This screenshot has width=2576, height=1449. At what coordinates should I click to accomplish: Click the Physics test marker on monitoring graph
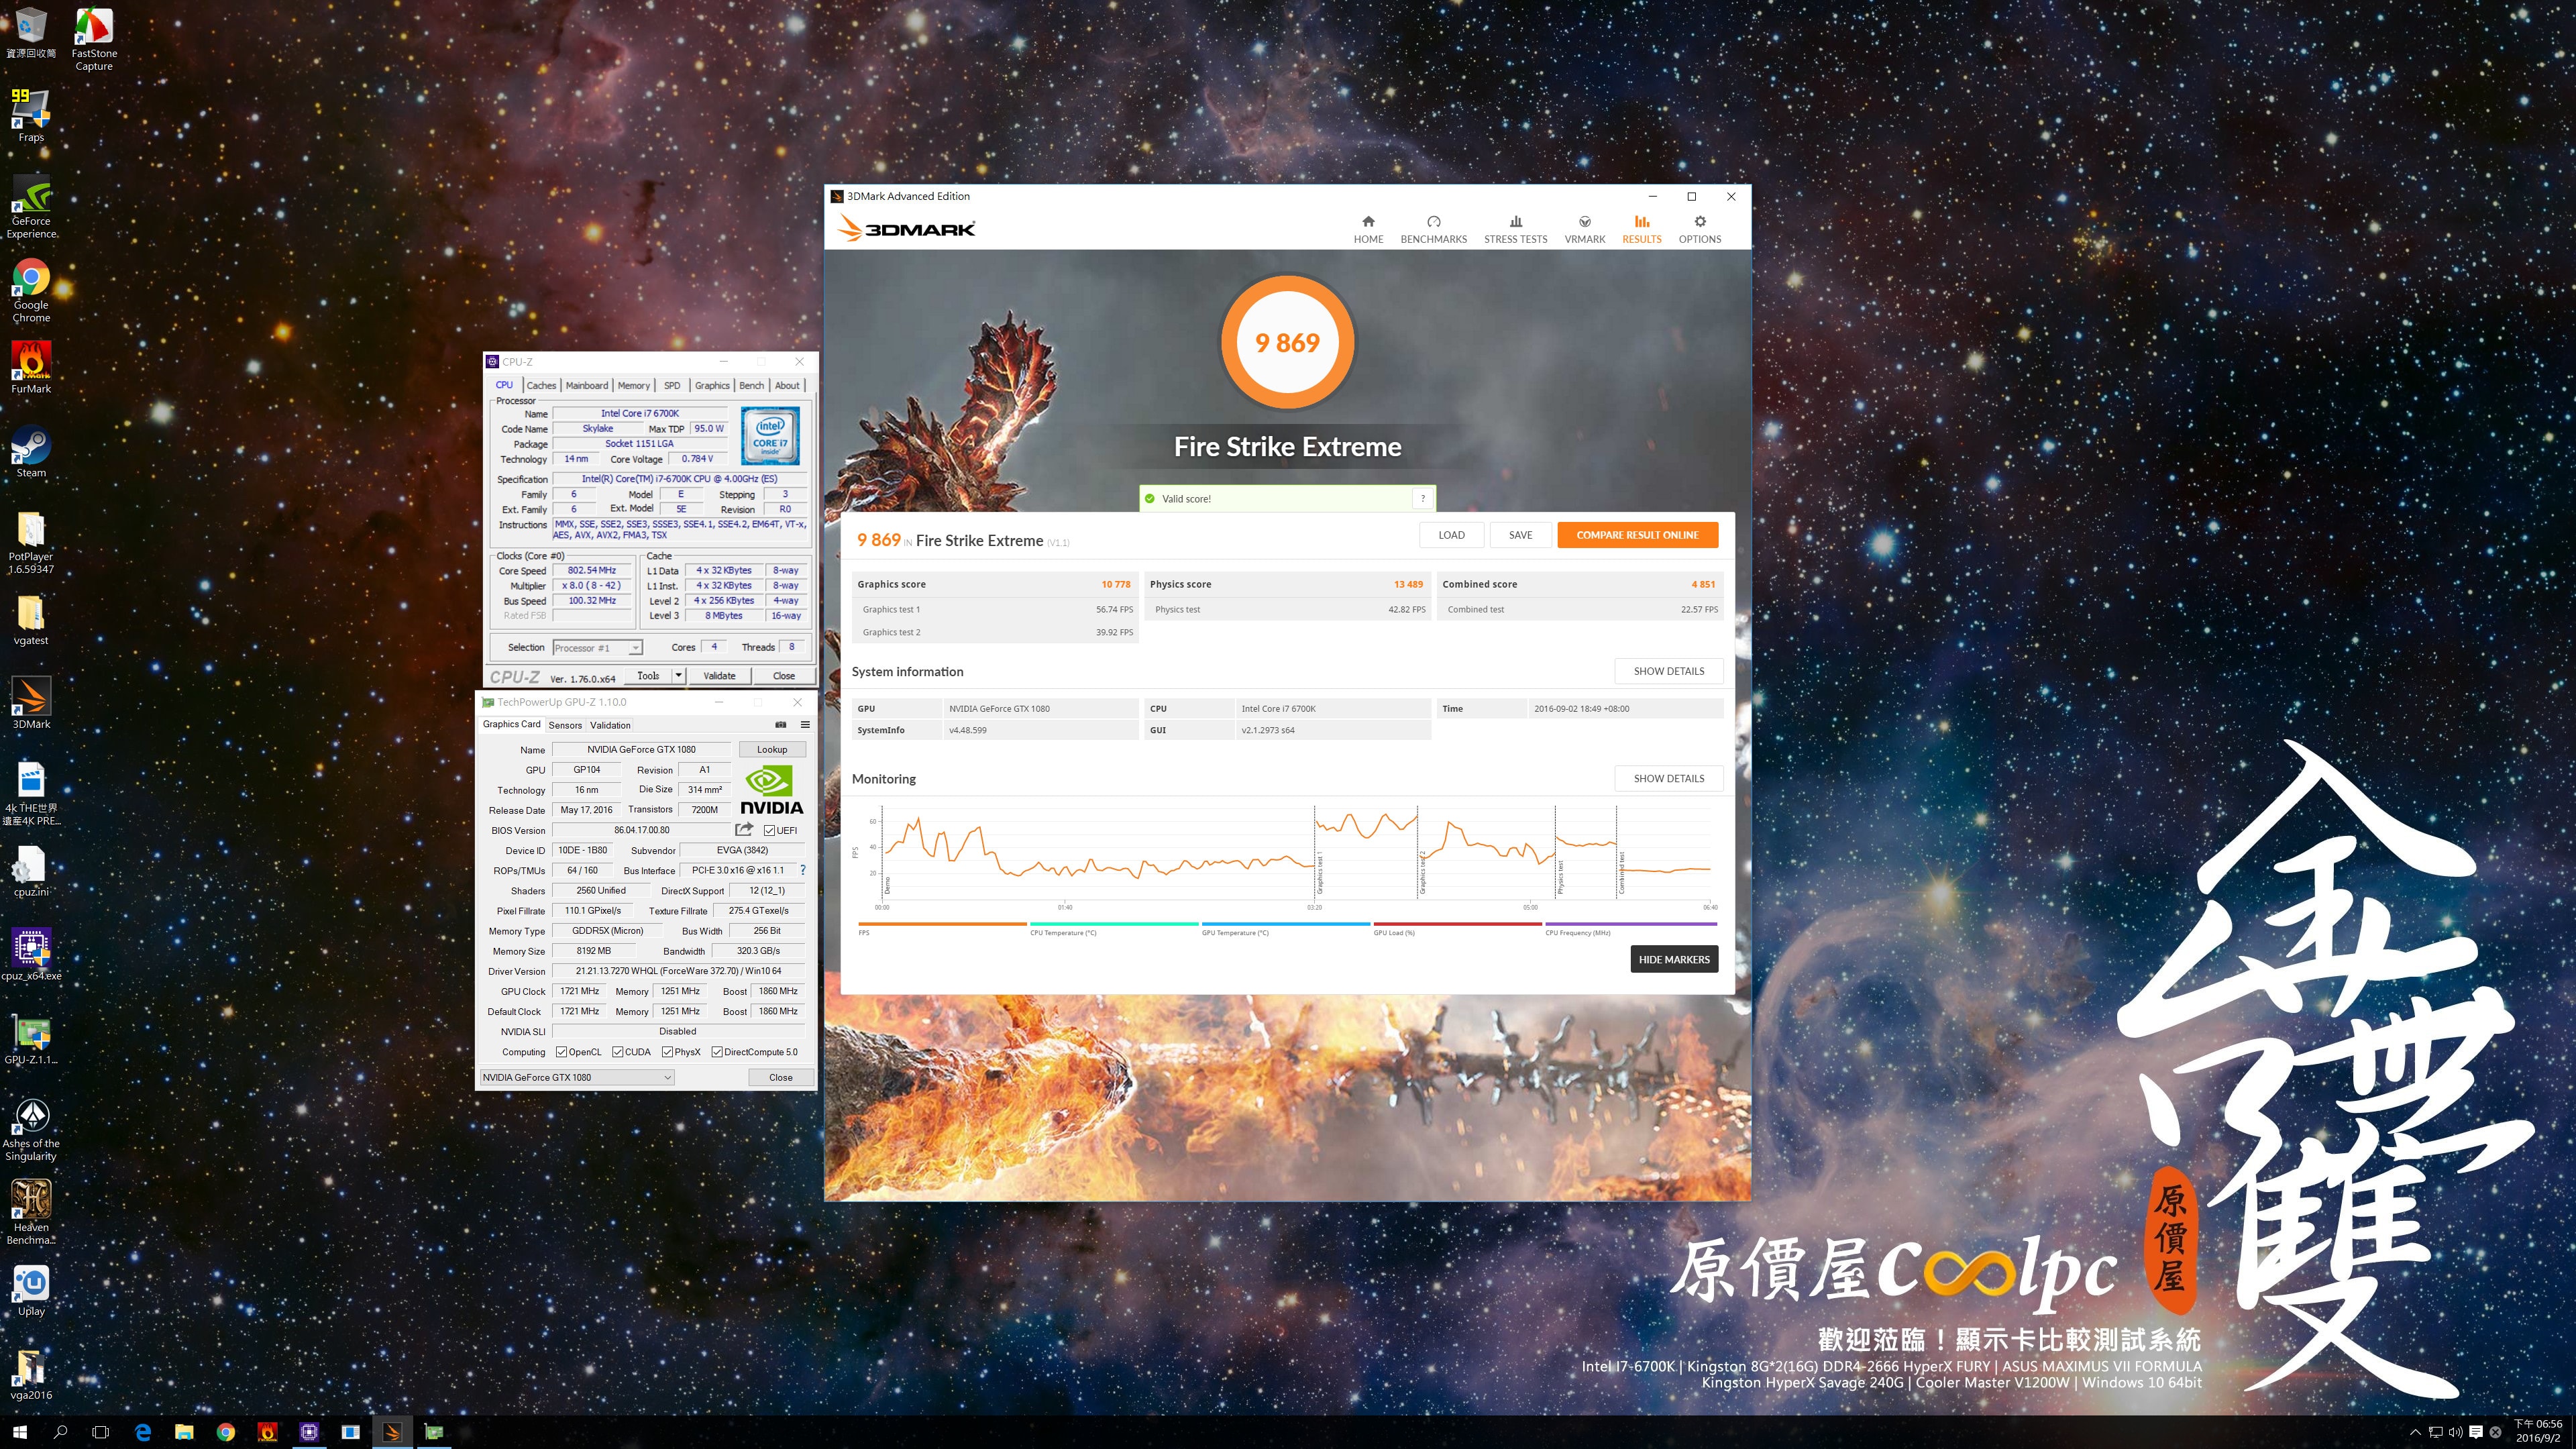point(1560,877)
